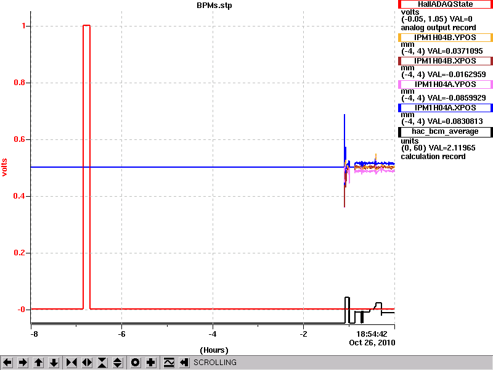Viewport: 493px width, 370px height.
Task: Click the plus toolbar icon
Action: [x=150, y=363]
